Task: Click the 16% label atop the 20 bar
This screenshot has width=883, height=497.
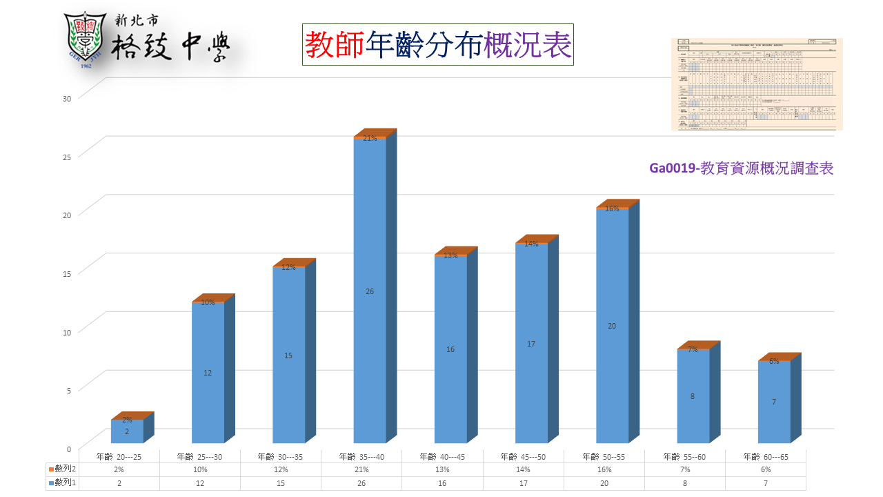Action: tap(612, 208)
